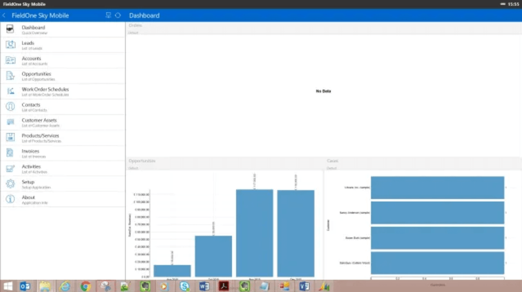522x292 pixels.
Task: Click the Products/Services box icon
Action: [x=11, y=138]
